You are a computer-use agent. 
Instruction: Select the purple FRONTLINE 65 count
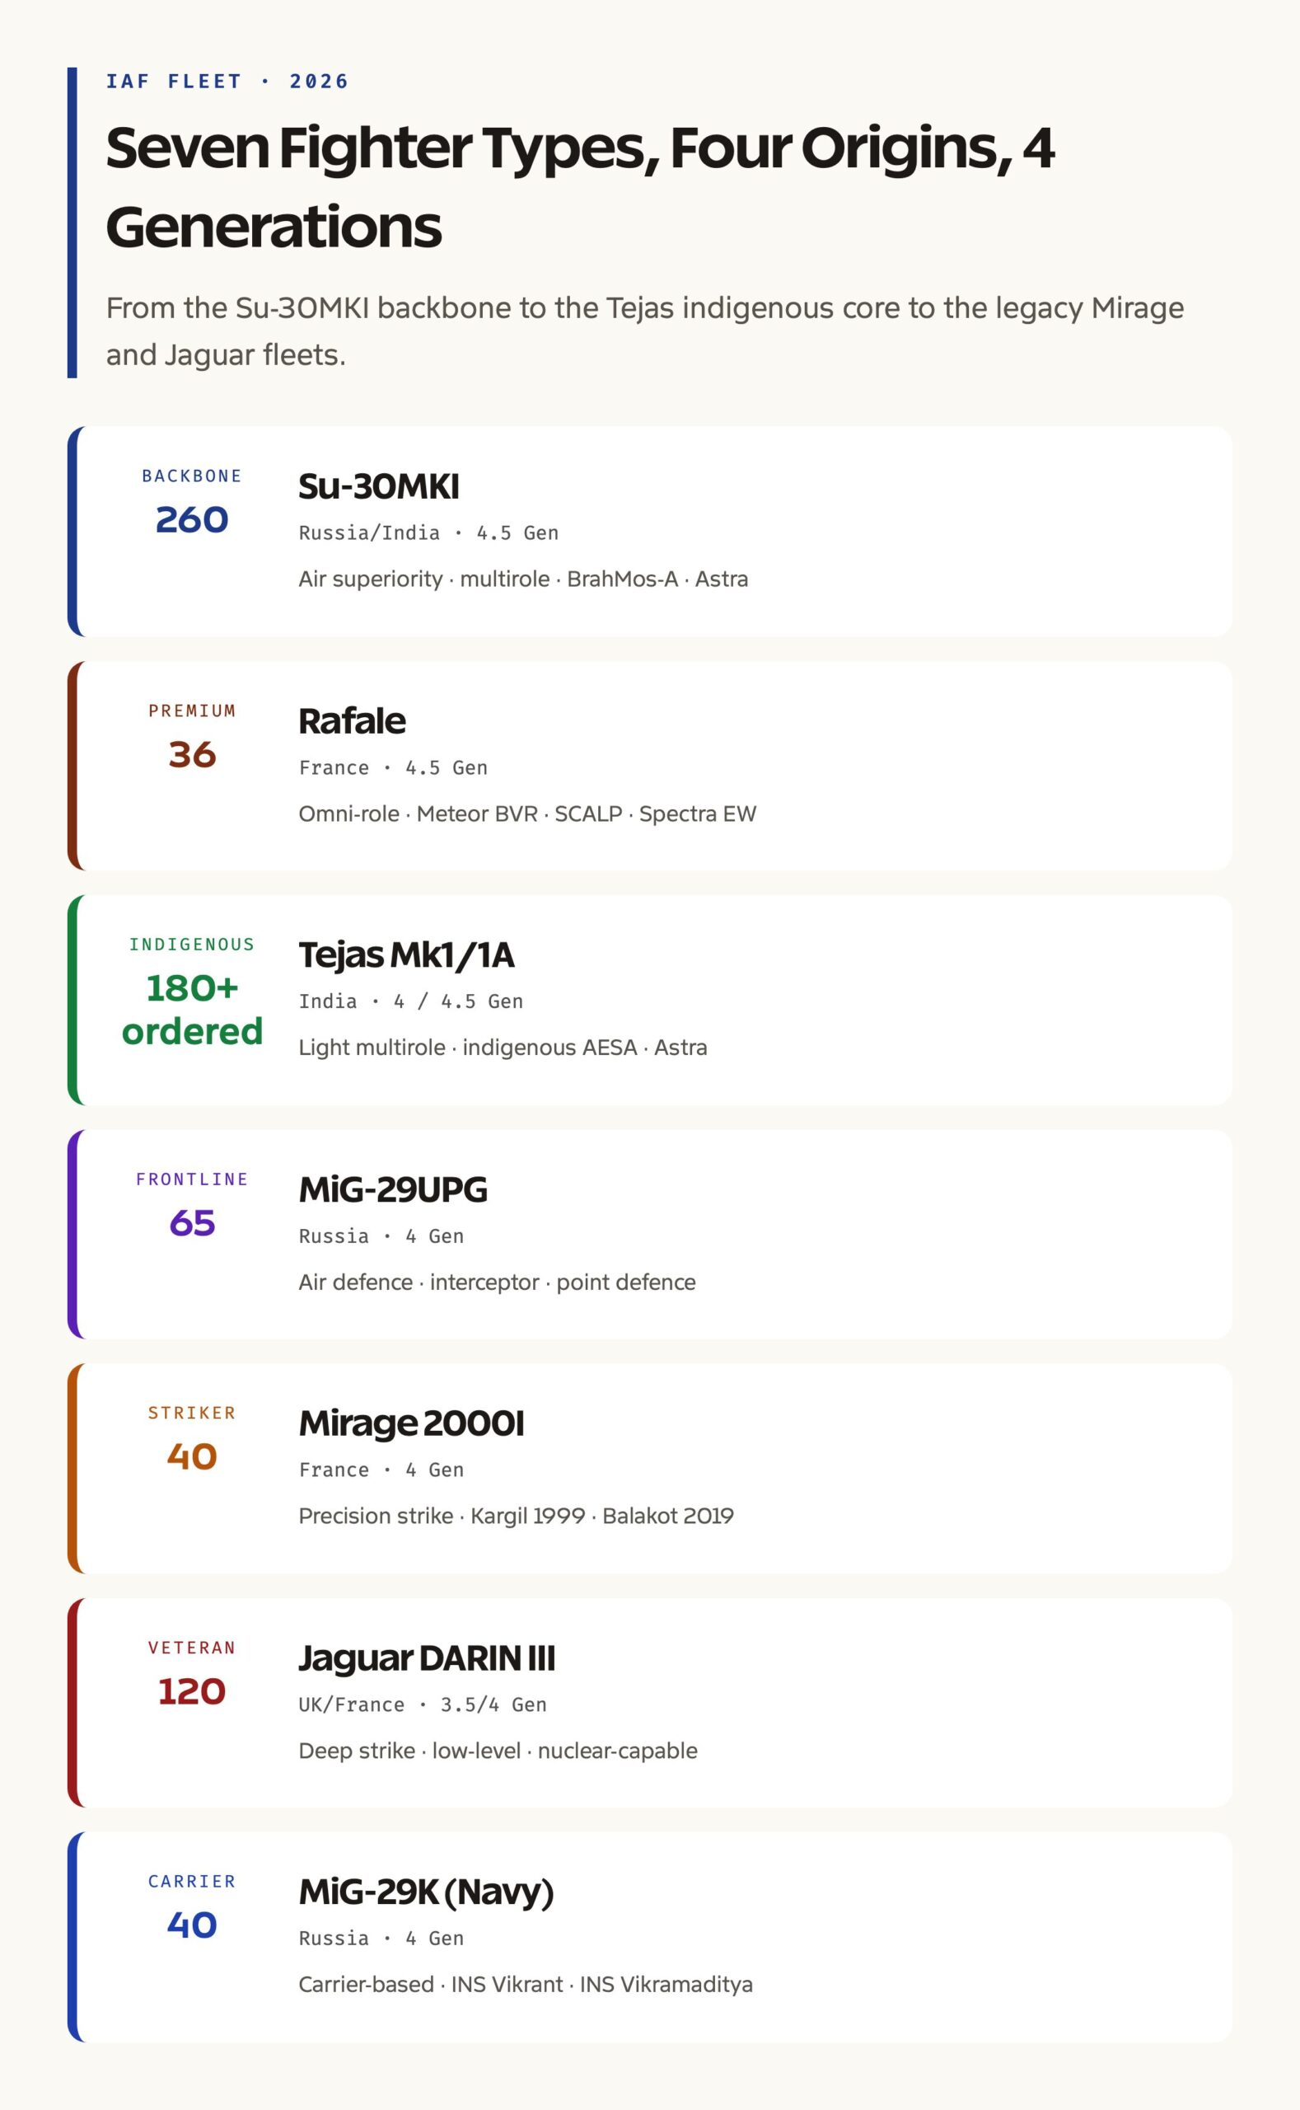click(x=192, y=1222)
